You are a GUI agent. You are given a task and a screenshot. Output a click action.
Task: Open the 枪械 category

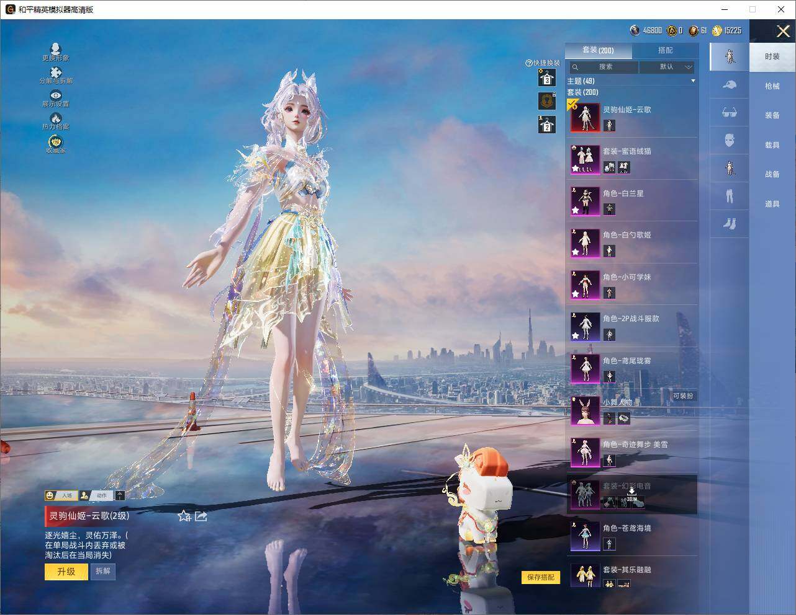(x=772, y=86)
